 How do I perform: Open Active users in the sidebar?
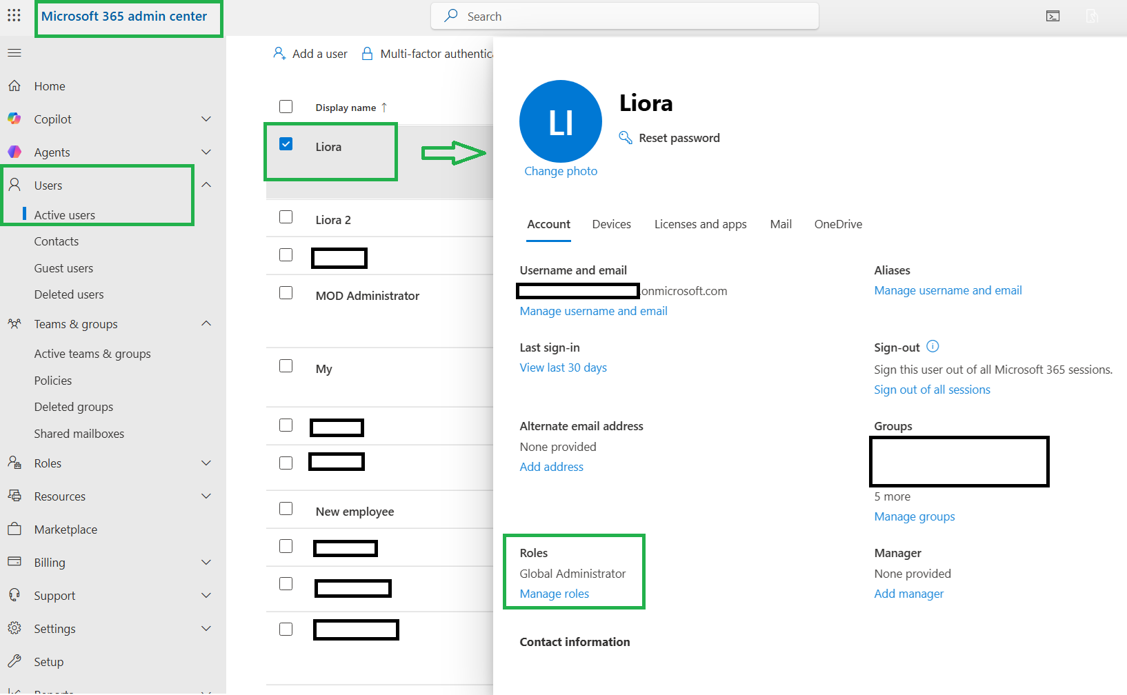(65, 215)
